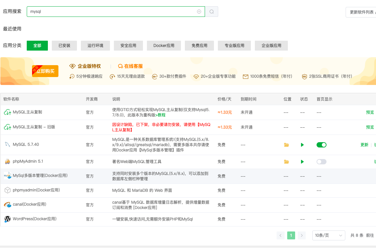The width and height of the screenshot is (376, 248).
Task: Click the 首页显示 column header
Action: pyautogui.click(x=325, y=99)
